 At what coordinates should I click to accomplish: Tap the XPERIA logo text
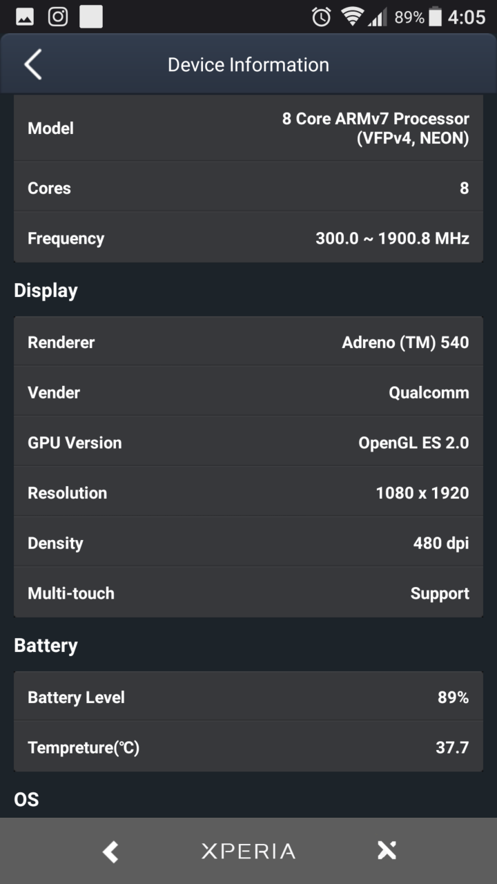(248, 851)
